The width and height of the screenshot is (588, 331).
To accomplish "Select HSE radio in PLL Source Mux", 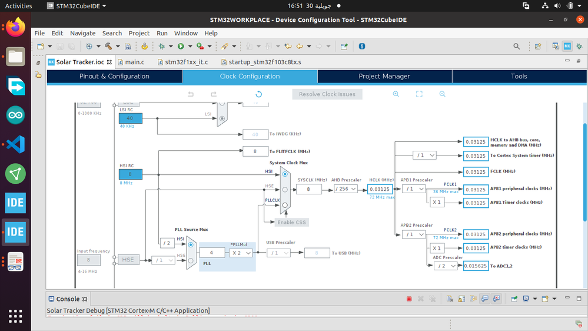I will click(191, 260).
